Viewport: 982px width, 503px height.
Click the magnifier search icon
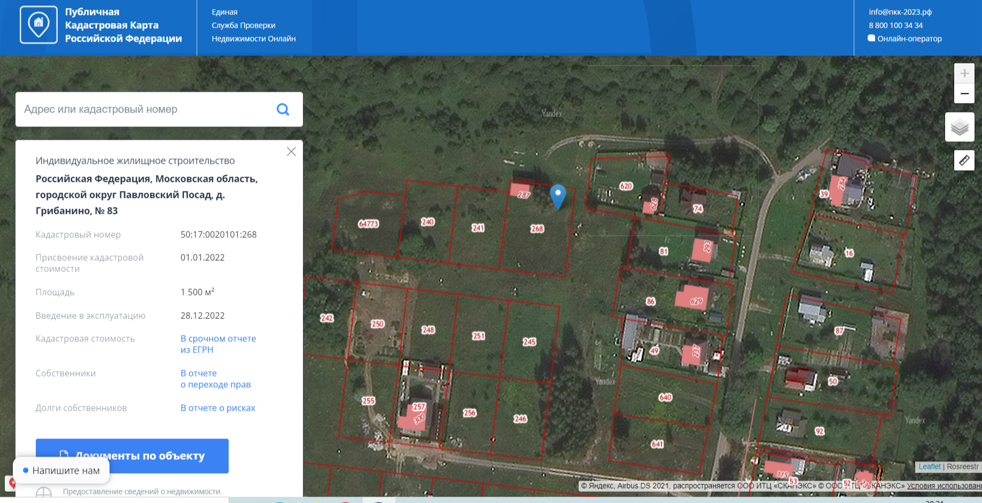[283, 109]
